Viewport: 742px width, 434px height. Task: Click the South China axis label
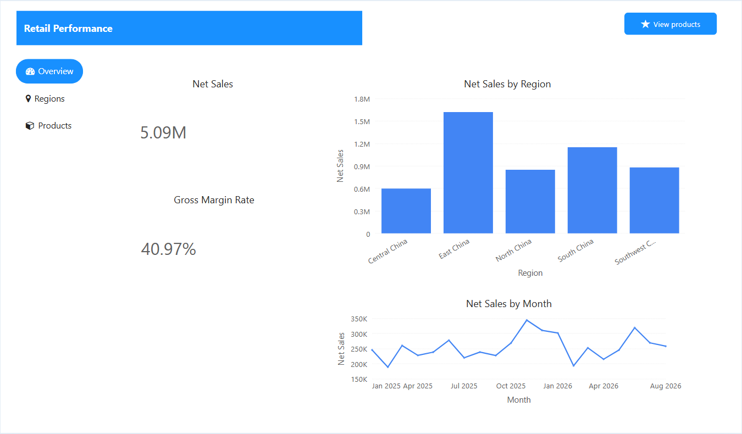[x=576, y=251]
